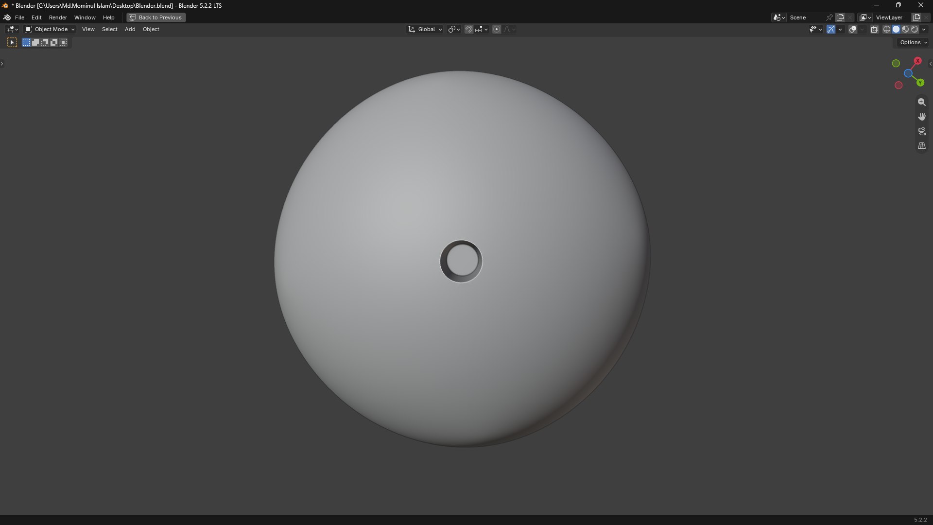Toggle the camera view icon
This screenshot has width=933, height=525.
pos(921,131)
